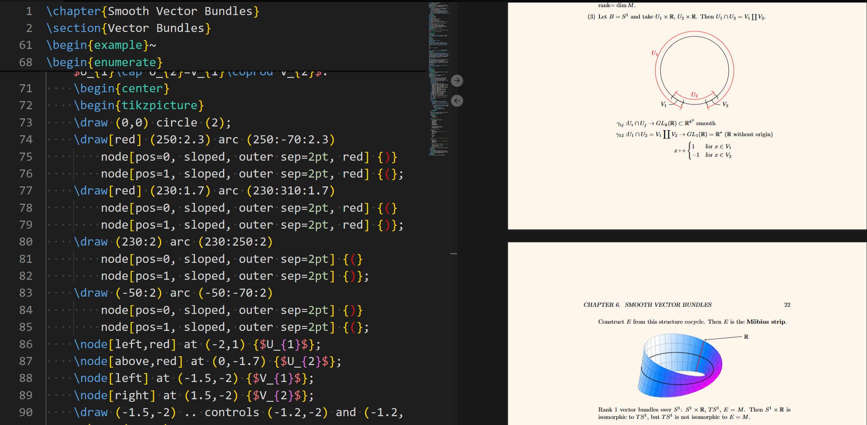The image size is (867, 425).
Task: Click the red arc (250:2.3) draw line
Action: click(x=204, y=139)
